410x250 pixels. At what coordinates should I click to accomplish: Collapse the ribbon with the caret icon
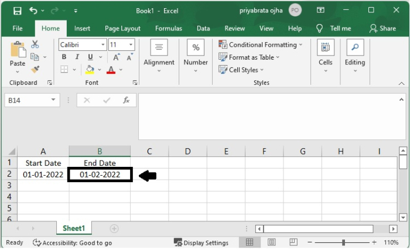click(x=401, y=83)
